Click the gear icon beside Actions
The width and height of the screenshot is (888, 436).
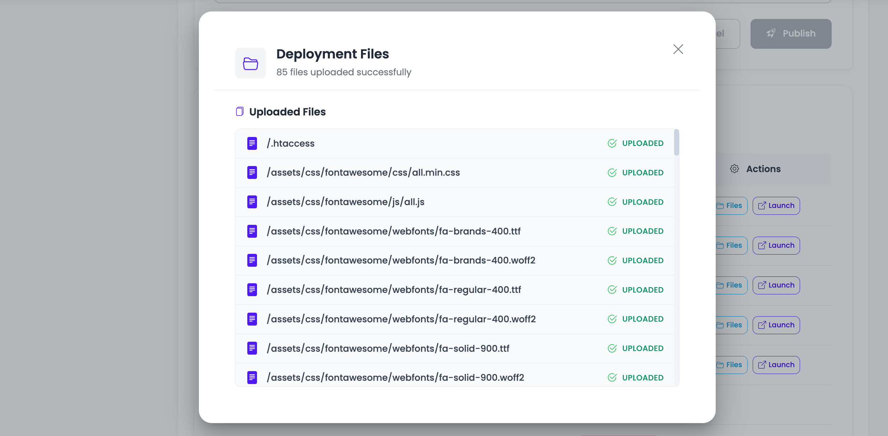pyautogui.click(x=734, y=169)
